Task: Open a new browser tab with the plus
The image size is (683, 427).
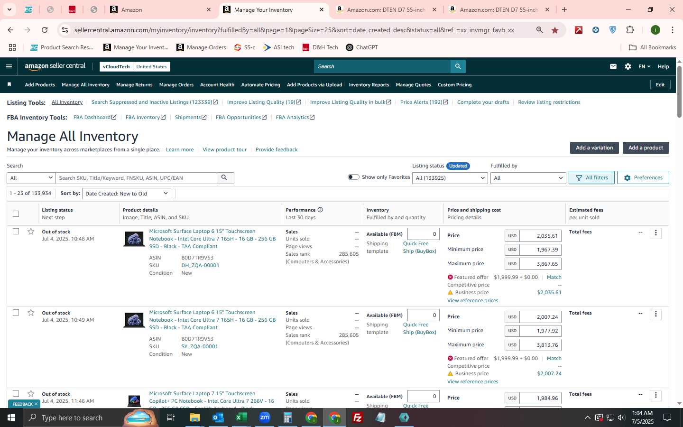Action: 564,9
